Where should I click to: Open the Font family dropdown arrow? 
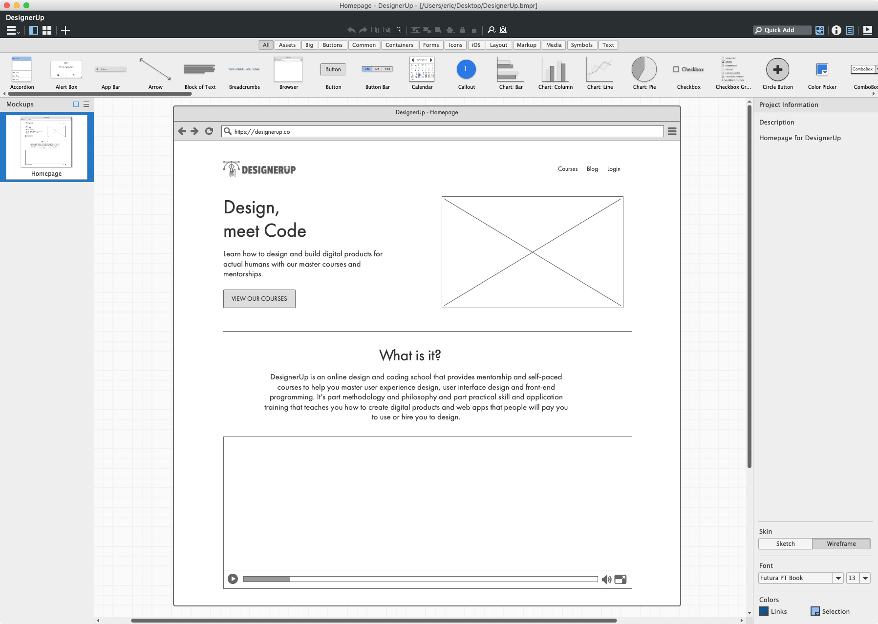[x=838, y=578]
